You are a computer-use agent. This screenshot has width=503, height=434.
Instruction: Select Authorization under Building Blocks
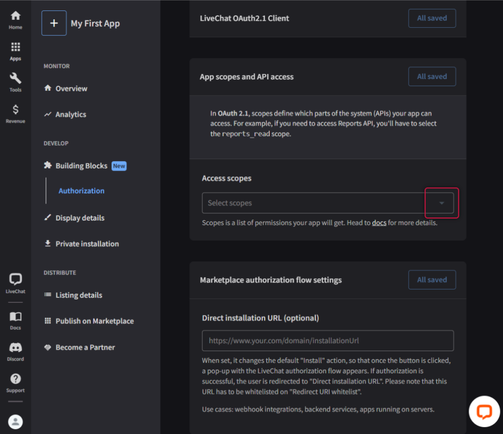(x=81, y=191)
